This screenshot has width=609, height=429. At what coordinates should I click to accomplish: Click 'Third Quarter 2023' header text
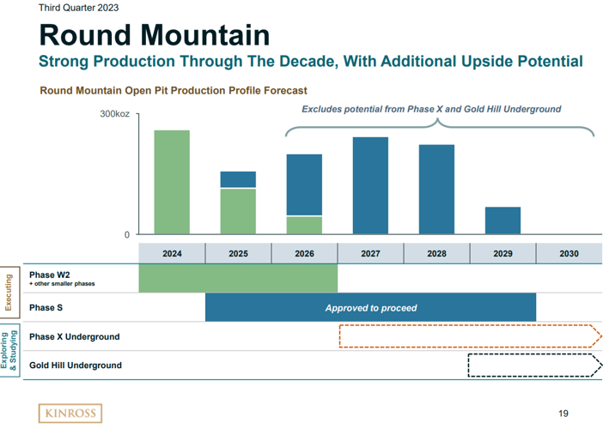click(x=78, y=8)
